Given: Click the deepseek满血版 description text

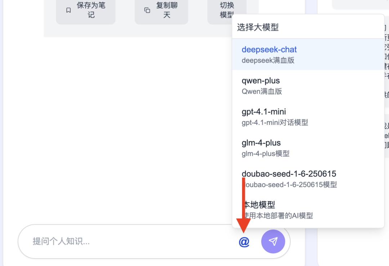Looking at the screenshot, I should (268, 60).
